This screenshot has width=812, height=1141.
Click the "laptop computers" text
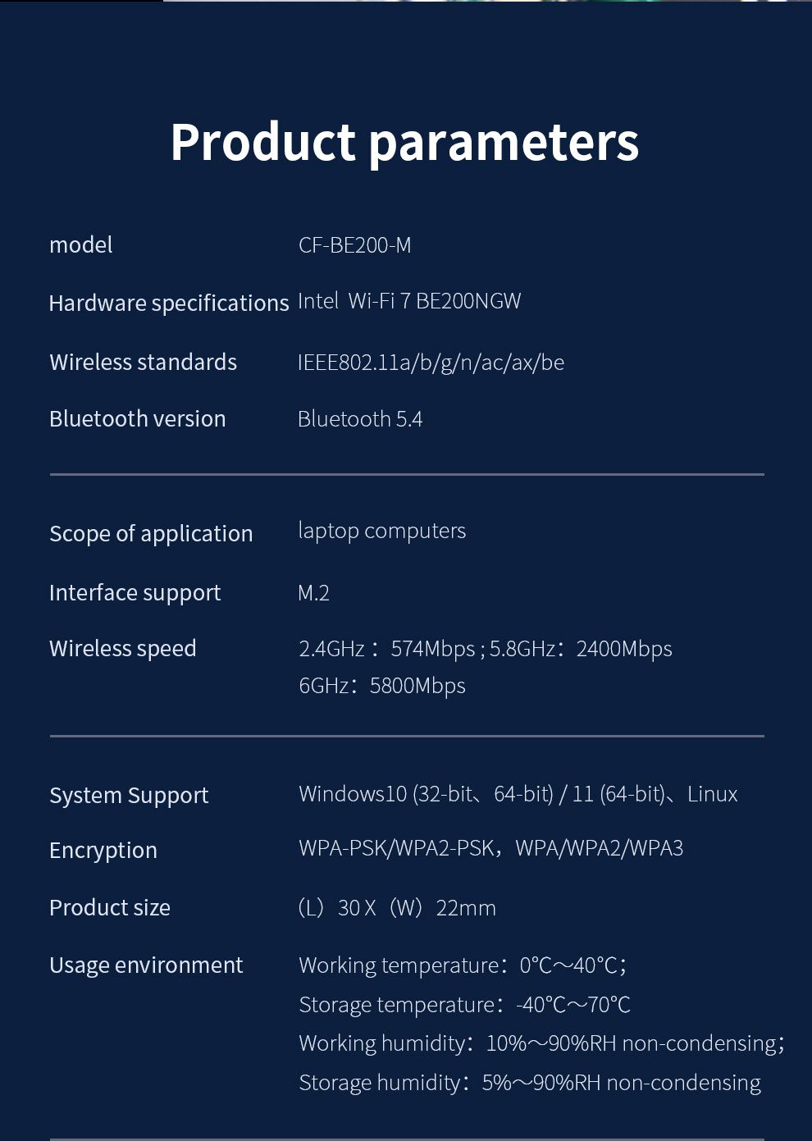click(381, 531)
